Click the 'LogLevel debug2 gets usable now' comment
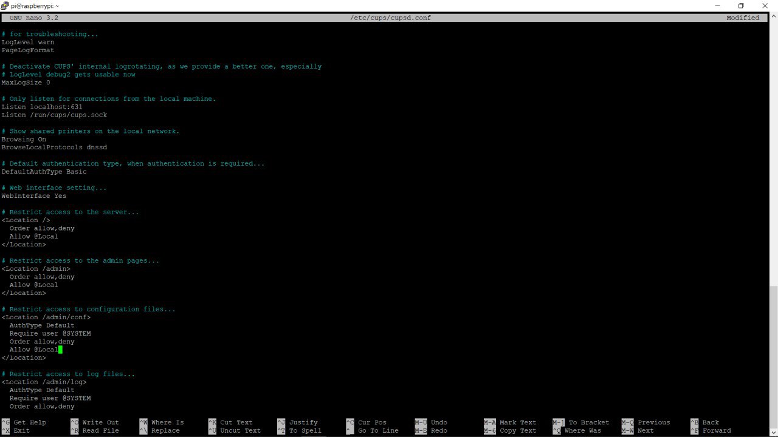778x437 pixels. 68,75
